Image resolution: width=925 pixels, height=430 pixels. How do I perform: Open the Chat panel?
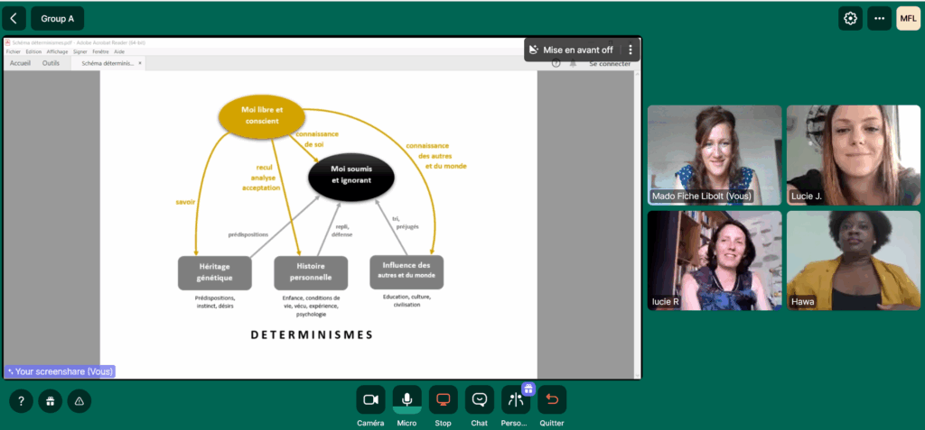pyautogui.click(x=480, y=399)
